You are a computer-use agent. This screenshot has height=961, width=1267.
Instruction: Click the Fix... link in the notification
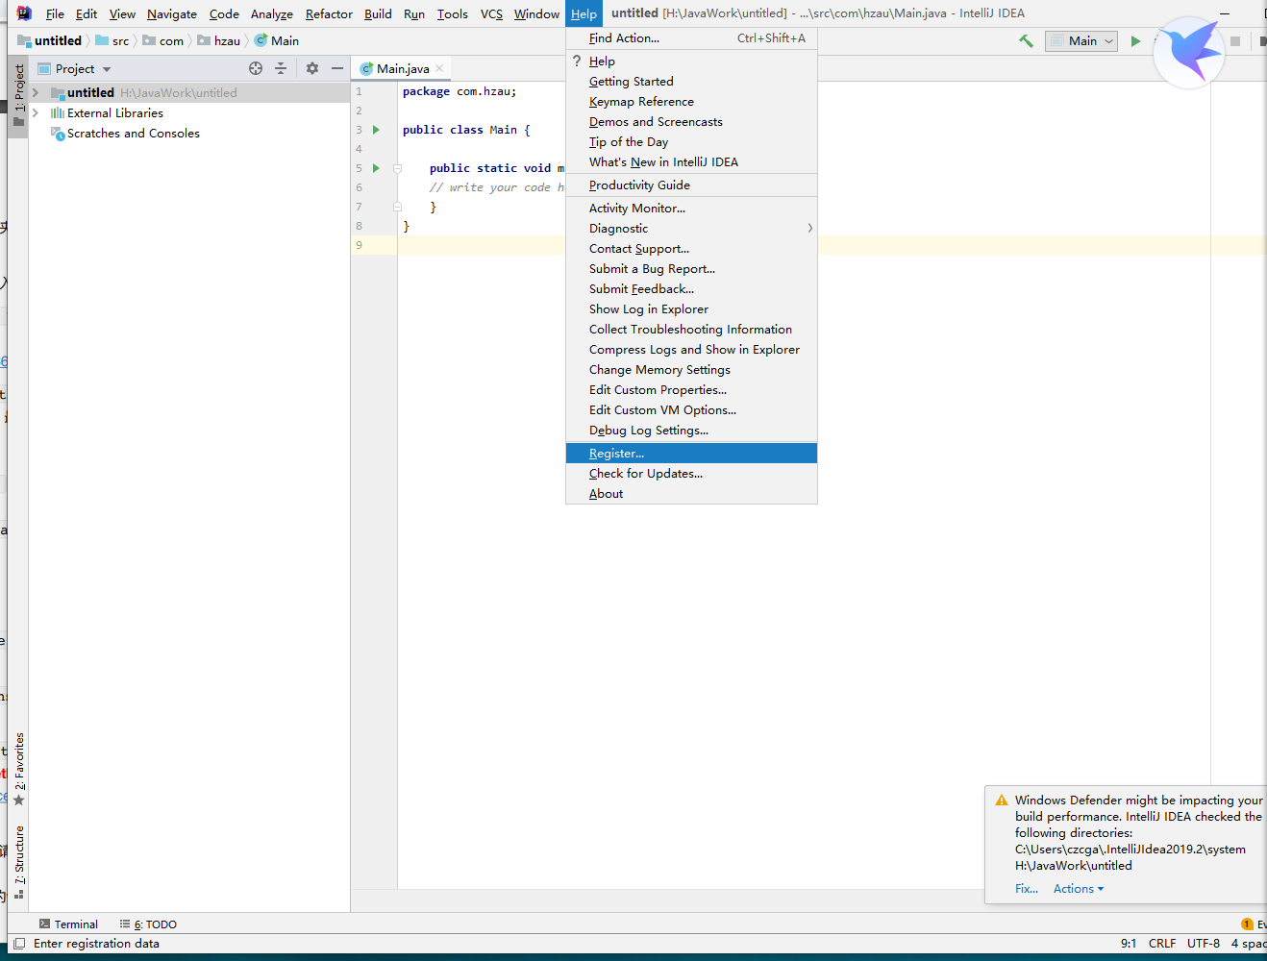1027,889
